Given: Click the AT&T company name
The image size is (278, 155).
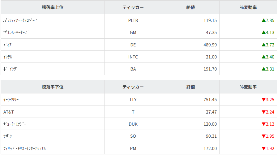Looking at the screenshot, I should [9, 112].
